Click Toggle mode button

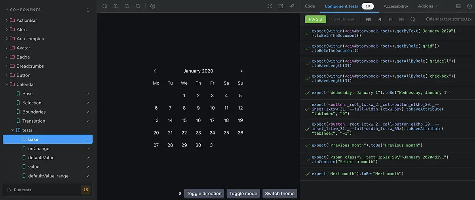tap(243, 194)
